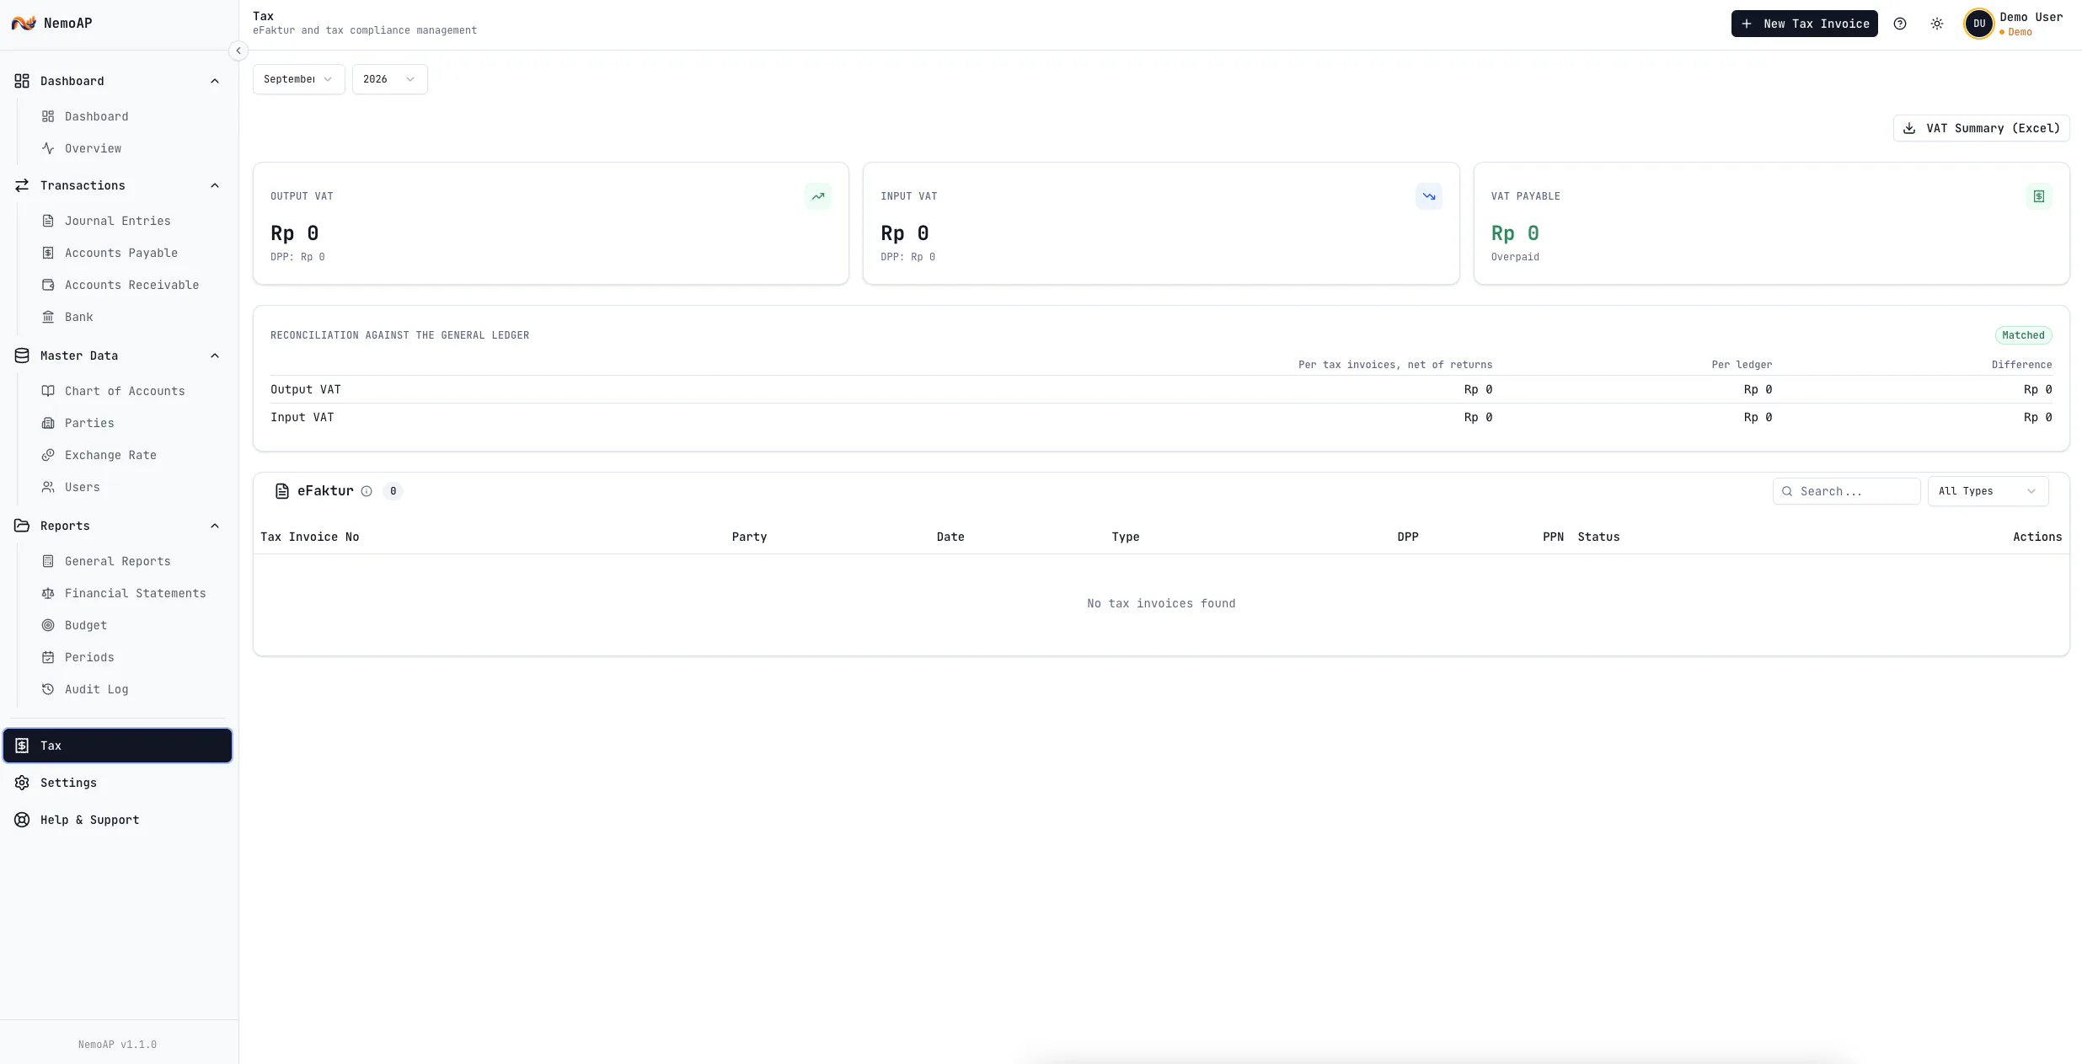Click the Input VAT trending down icon
Screen dimensions: 2082x1064
pyautogui.click(x=1429, y=196)
